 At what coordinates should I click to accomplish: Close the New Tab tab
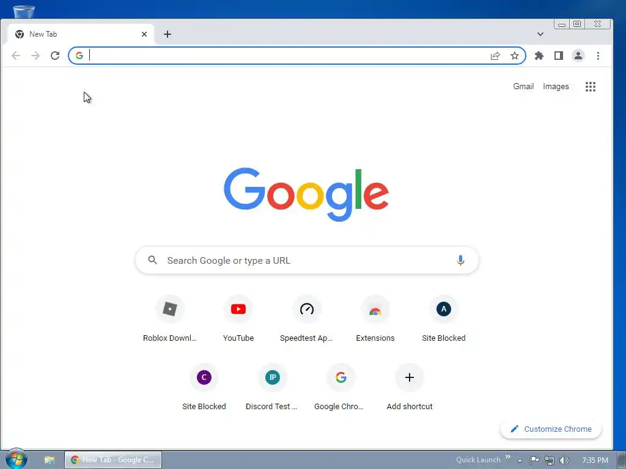point(144,34)
